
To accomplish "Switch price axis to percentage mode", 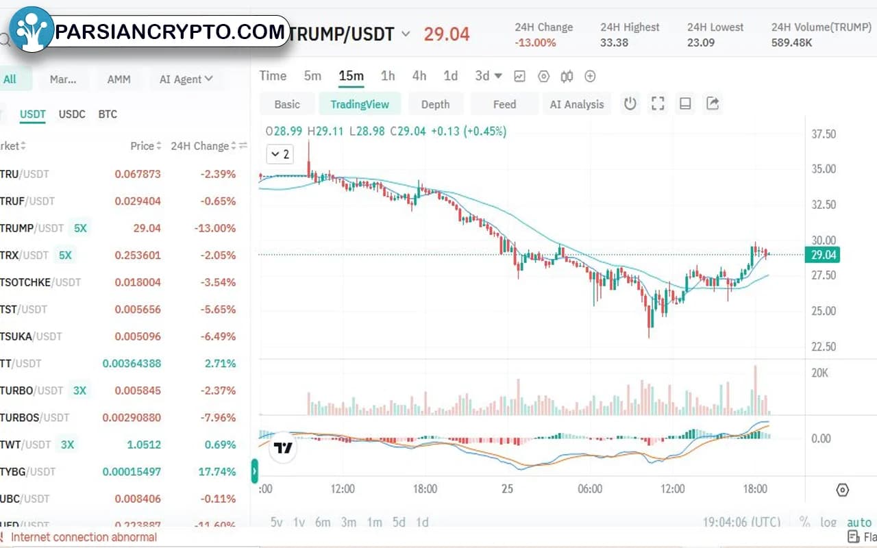I will tap(803, 522).
